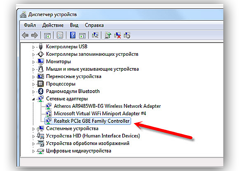This screenshot has width=239, height=171.
Task: Open the Properties toolbar icon
Action: (x=60, y=35)
